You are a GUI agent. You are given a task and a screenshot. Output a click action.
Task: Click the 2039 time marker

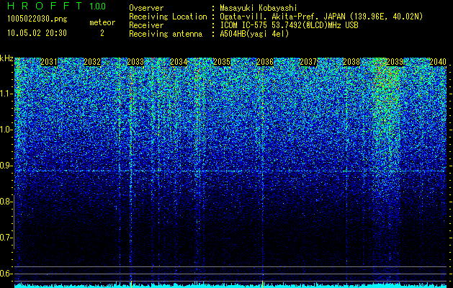click(x=395, y=62)
